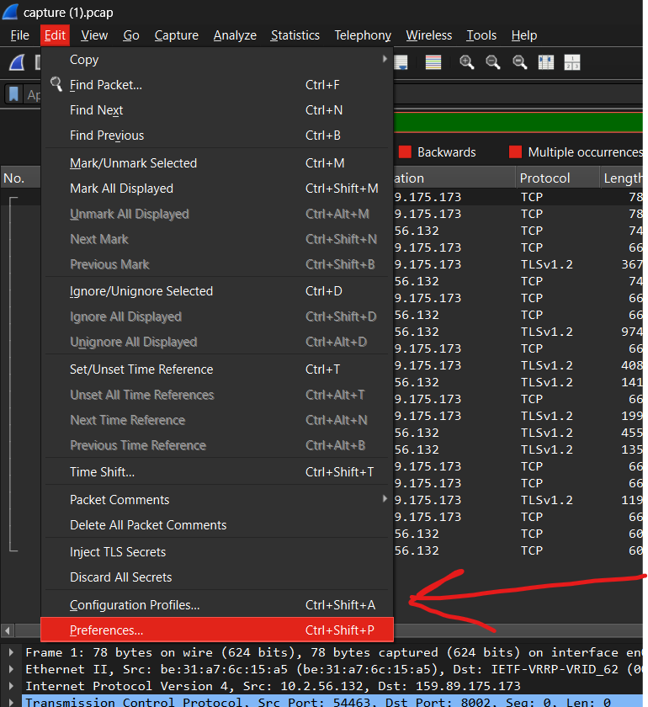Open Configuration Profiles...

pyautogui.click(x=217, y=605)
